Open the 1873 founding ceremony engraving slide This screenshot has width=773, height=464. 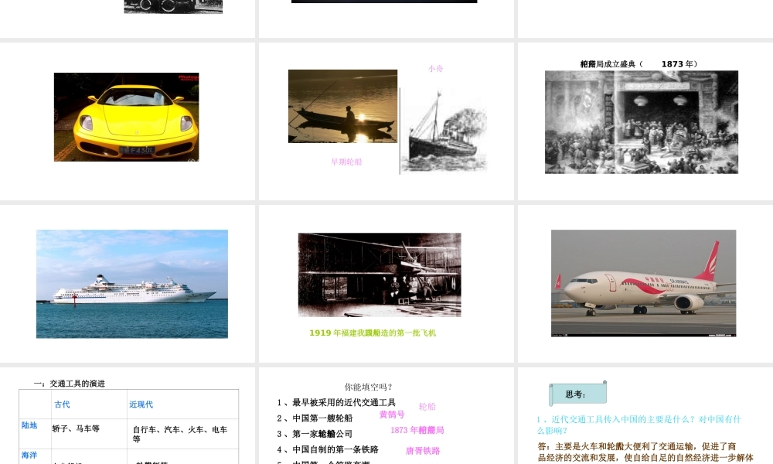click(x=642, y=121)
